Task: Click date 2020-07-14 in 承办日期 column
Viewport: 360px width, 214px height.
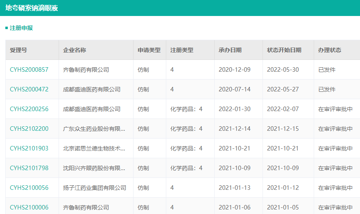Action: (x=234, y=89)
